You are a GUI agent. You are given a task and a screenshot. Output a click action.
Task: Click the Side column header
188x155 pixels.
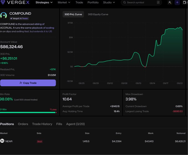click(39, 133)
